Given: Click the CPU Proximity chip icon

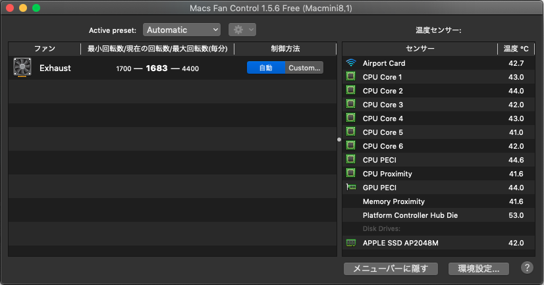Looking at the screenshot, I should 350,174.
